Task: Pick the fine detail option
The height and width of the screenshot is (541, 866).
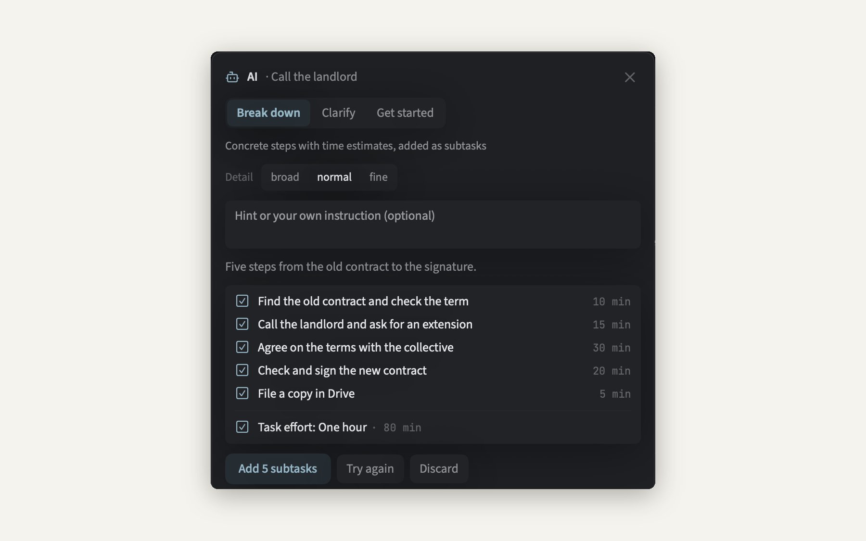Action: coord(378,177)
